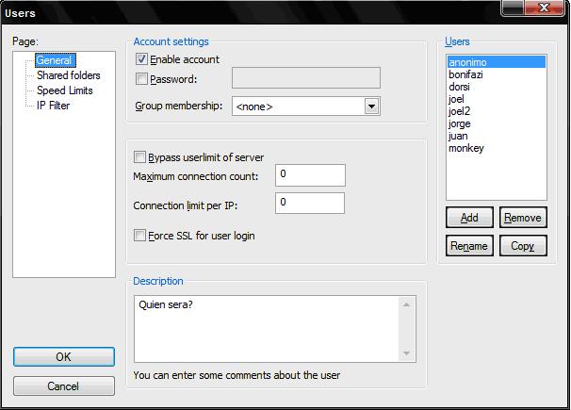Click inside the Description text box
Screen dimensions: 571x410
(267, 329)
